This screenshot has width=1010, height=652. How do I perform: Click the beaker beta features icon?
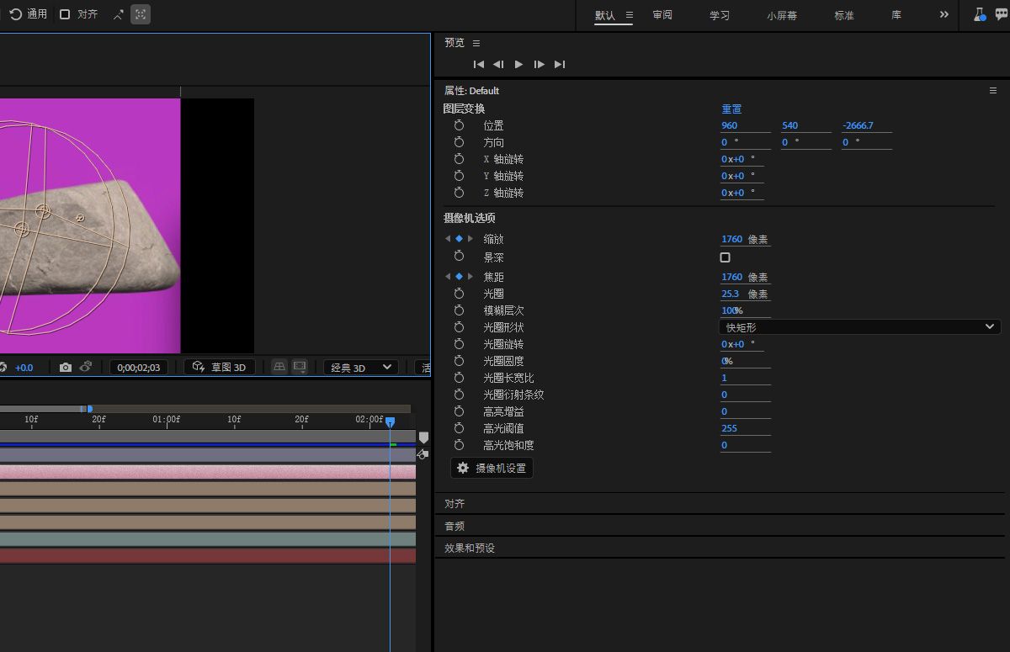980,14
